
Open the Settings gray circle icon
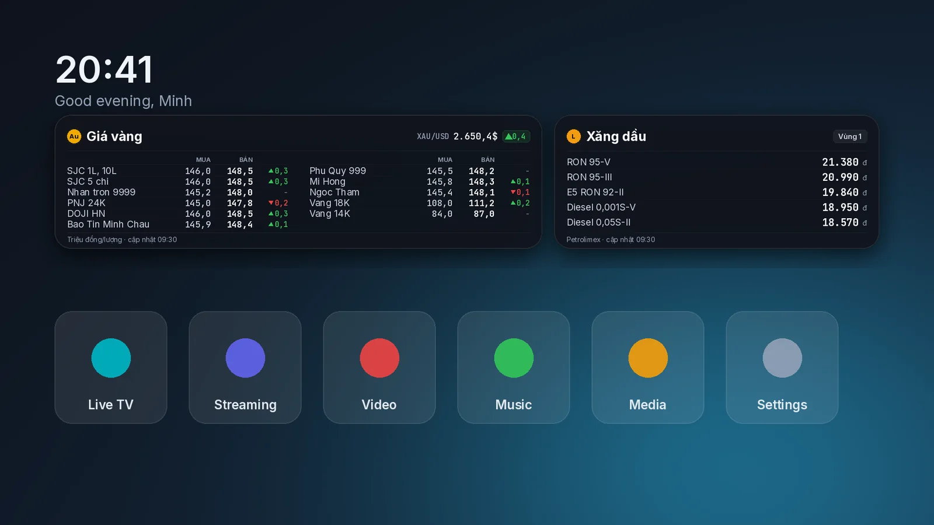(782, 358)
